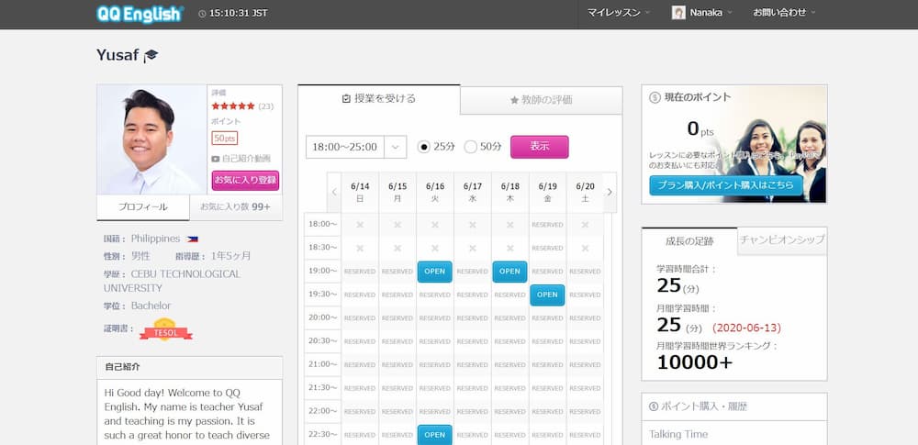Book the OPEN slot on 6/19 at 19:30

coord(547,295)
